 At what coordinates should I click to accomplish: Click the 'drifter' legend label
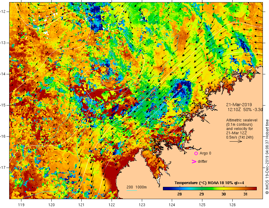(x=202, y=162)
